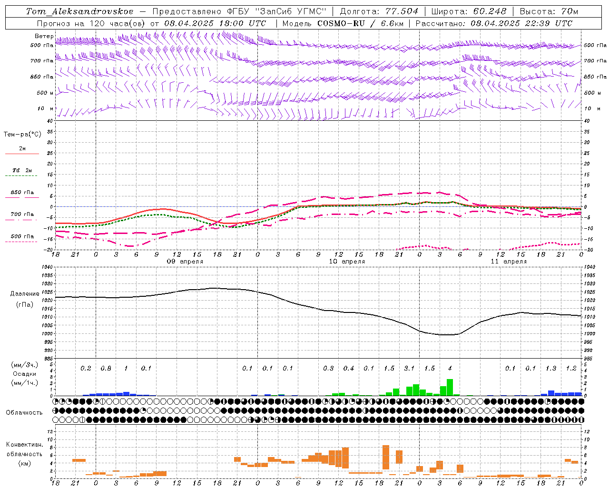This screenshot has height=487, width=609.
Task: Click the 1.2 precipitation total
Action: (x=571, y=368)
